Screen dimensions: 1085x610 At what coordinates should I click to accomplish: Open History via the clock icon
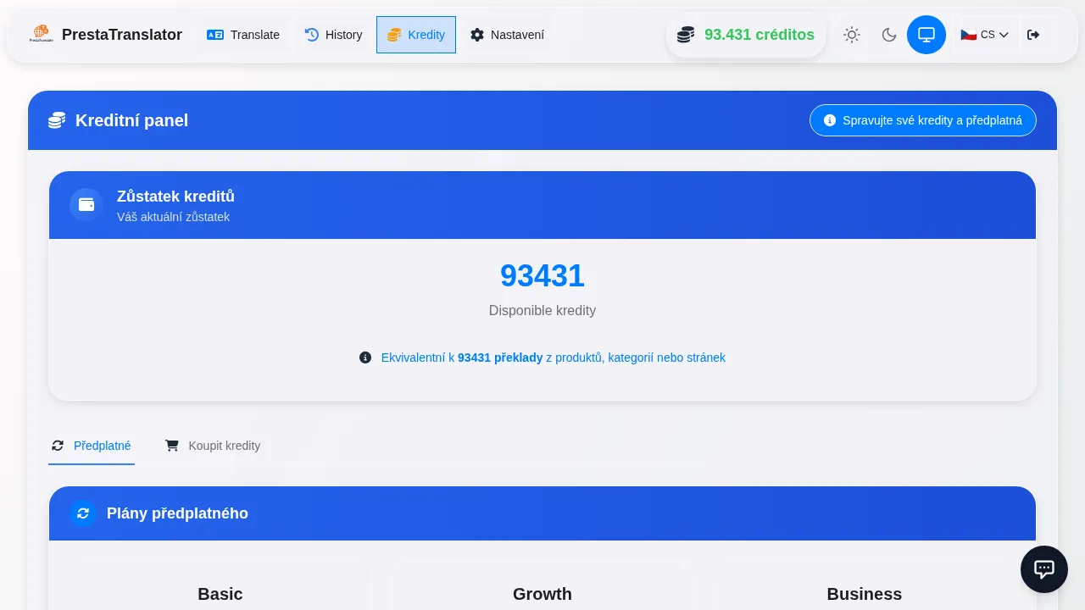tap(312, 35)
